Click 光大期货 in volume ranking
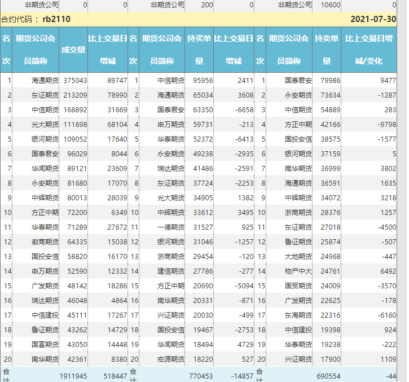Viewport: 409px width, 382px height. 45,125
